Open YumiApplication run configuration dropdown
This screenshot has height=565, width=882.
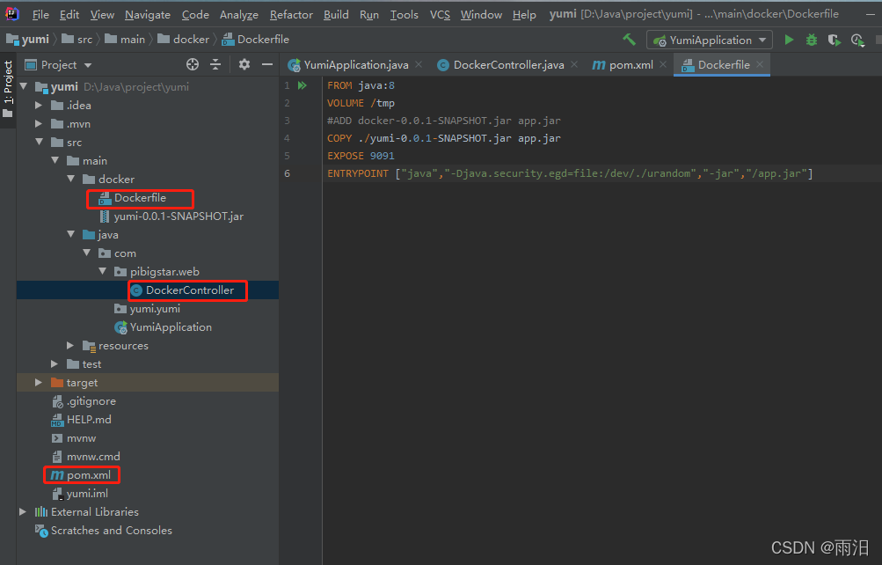[710, 40]
